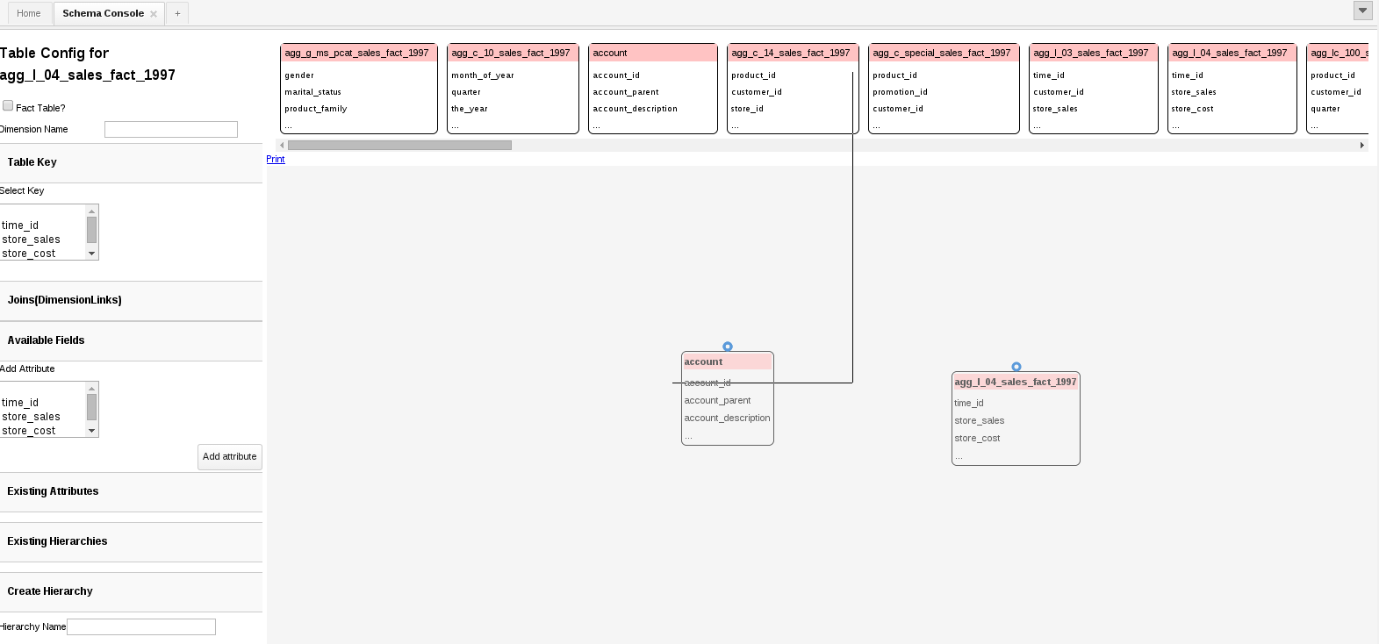Select the agg_c_10_sales_fact_1997 table card header
Viewport: 1379px width, 644px height.
513,53
